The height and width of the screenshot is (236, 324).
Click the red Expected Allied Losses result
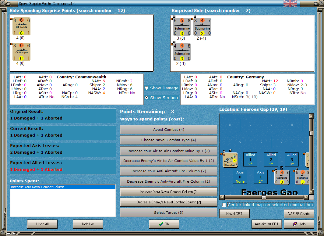point(36,170)
